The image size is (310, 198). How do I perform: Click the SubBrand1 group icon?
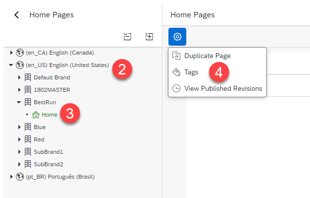coord(28,152)
